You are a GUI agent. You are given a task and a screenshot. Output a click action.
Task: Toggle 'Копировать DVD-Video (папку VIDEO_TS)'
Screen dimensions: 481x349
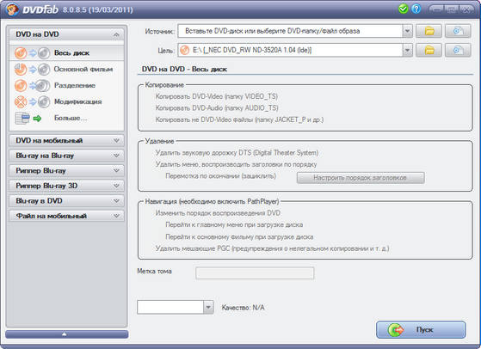[216, 96]
